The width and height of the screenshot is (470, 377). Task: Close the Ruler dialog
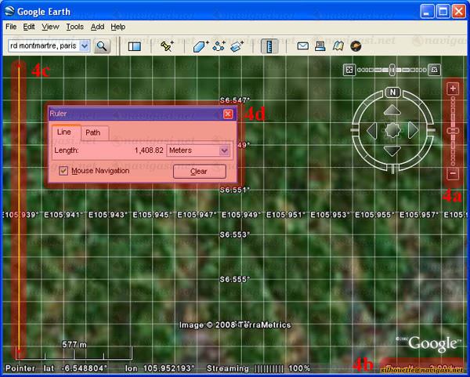click(x=228, y=114)
